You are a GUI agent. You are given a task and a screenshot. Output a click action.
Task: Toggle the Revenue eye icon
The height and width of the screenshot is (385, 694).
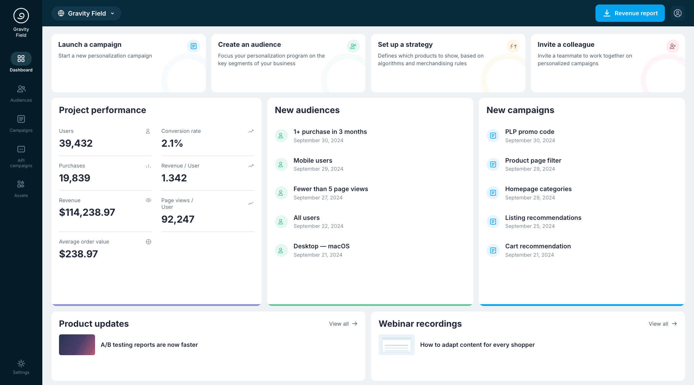(x=149, y=200)
